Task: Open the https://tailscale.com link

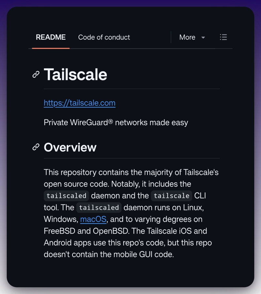Action: pyautogui.click(x=80, y=103)
